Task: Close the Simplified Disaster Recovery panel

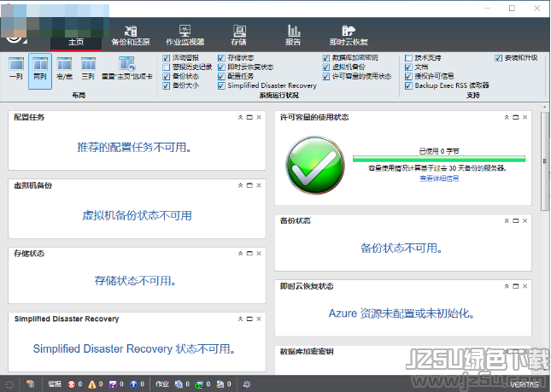Action: (x=259, y=319)
